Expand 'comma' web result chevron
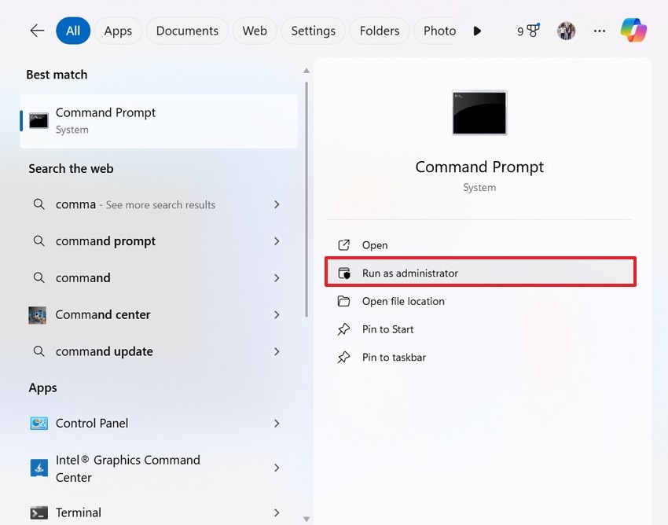Image resolution: width=668 pixels, height=525 pixels. [277, 204]
